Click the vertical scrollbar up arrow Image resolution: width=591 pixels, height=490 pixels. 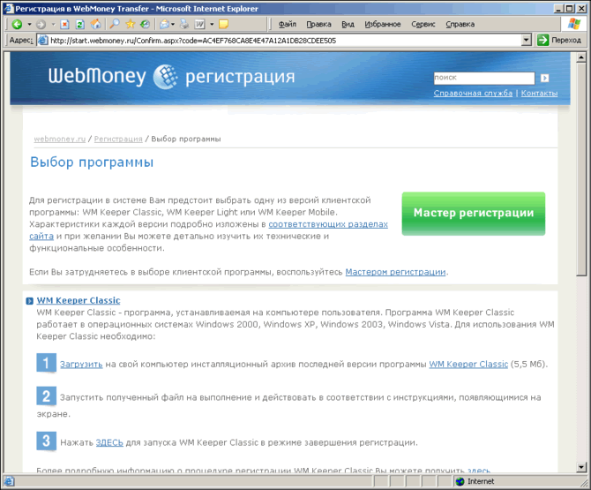(580, 57)
